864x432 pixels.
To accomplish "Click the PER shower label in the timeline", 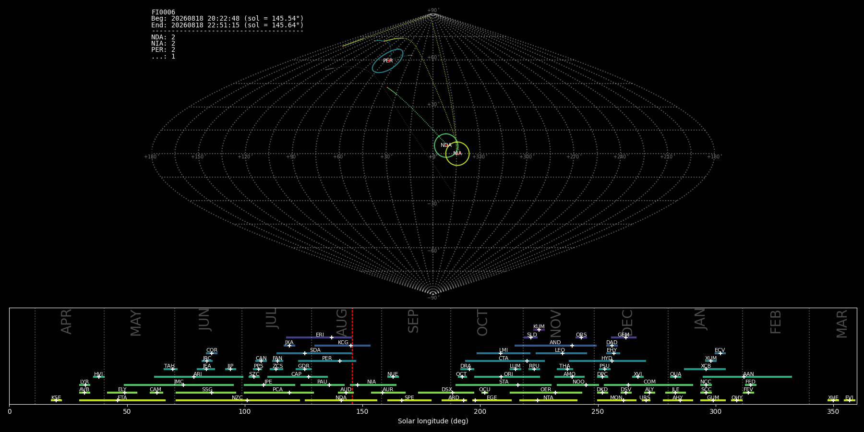I will point(327,359).
